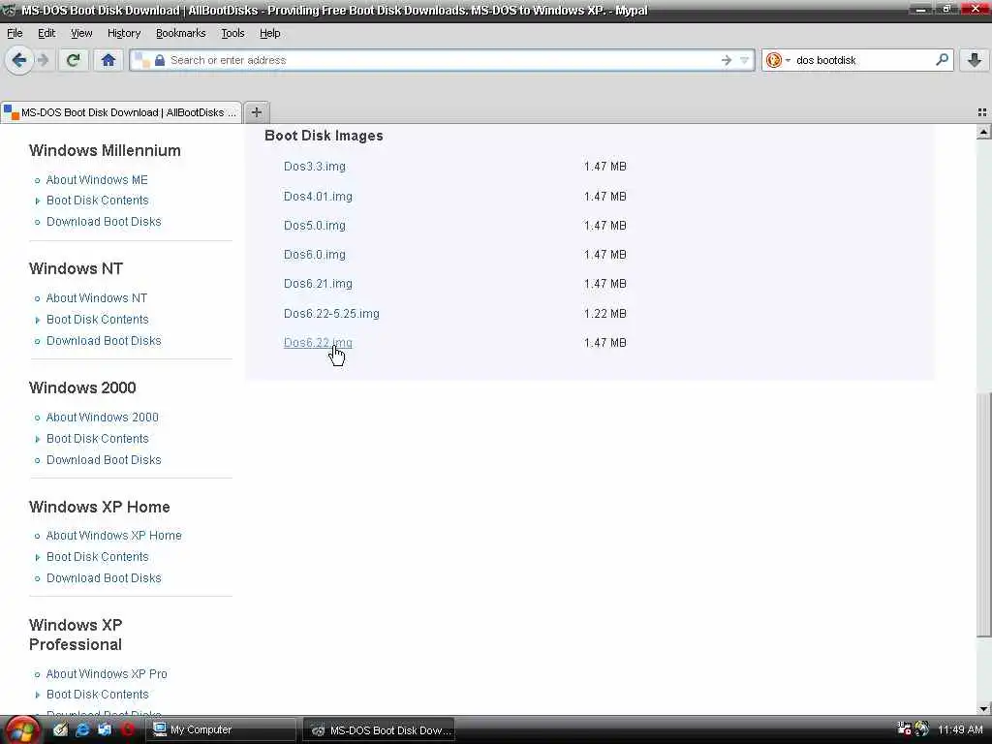992x744 pixels.
Task: Expand Boot Disk Contents under Windows XP Professional
Action: pyautogui.click(x=98, y=694)
